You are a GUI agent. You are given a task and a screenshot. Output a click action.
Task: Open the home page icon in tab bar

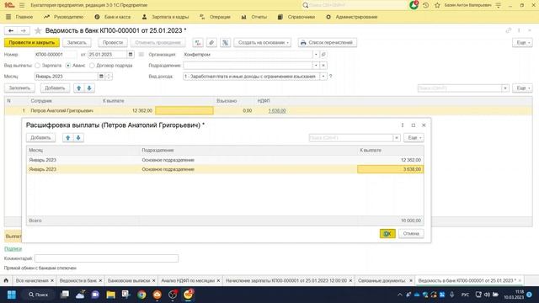pos(6,280)
